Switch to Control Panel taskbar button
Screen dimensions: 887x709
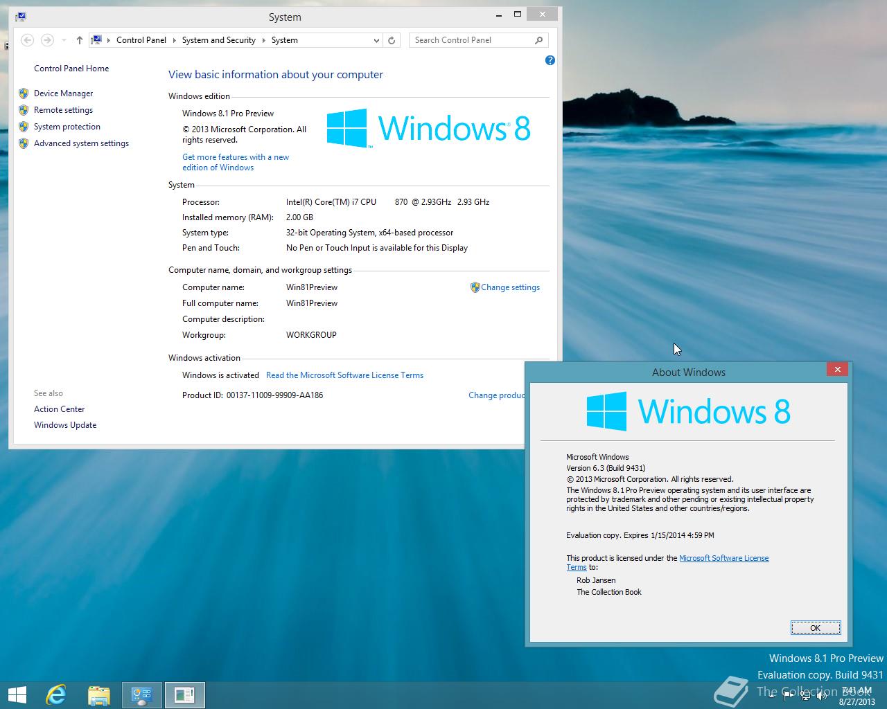pyautogui.click(x=142, y=694)
